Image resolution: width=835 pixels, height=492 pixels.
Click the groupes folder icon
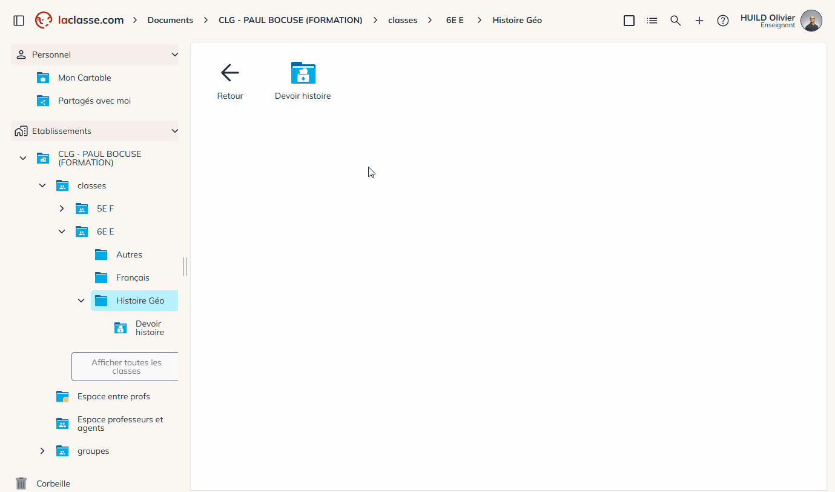pyautogui.click(x=62, y=451)
